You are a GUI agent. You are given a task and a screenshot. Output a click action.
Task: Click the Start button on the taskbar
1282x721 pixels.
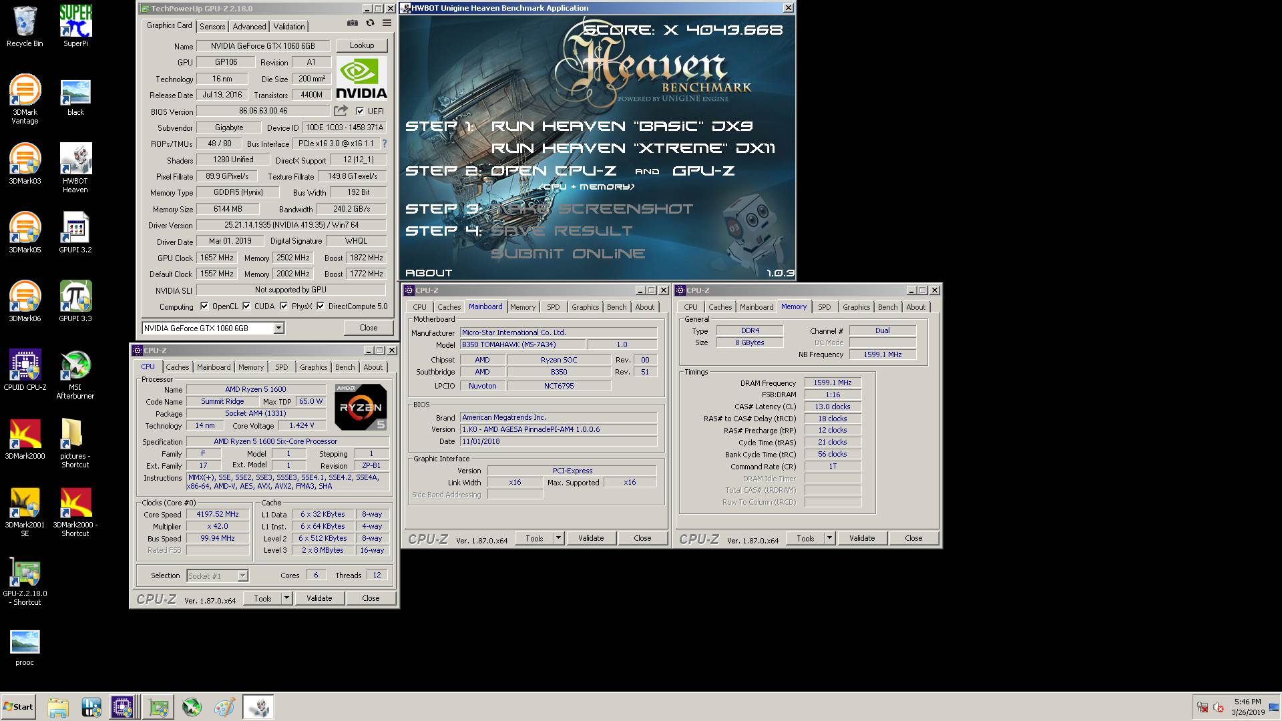click(x=19, y=707)
